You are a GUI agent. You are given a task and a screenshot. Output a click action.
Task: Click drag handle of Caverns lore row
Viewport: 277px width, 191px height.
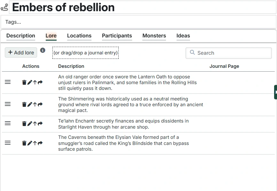(8, 143)
